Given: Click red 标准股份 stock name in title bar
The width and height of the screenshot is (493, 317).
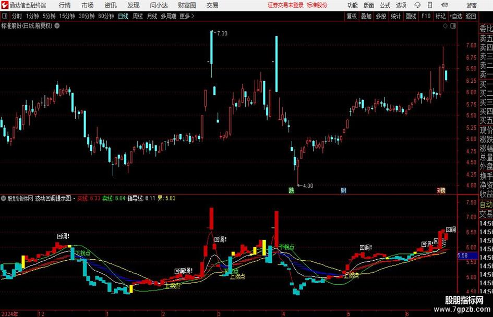Looking at the screenshot, I should [317, 5].
